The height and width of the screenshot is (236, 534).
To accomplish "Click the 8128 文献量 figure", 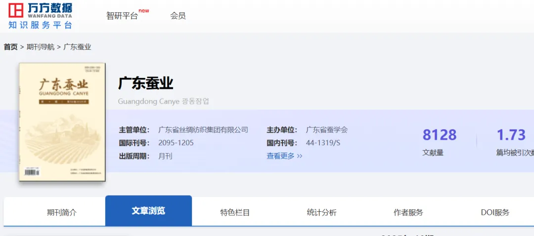I will click(x=440, y=135).
